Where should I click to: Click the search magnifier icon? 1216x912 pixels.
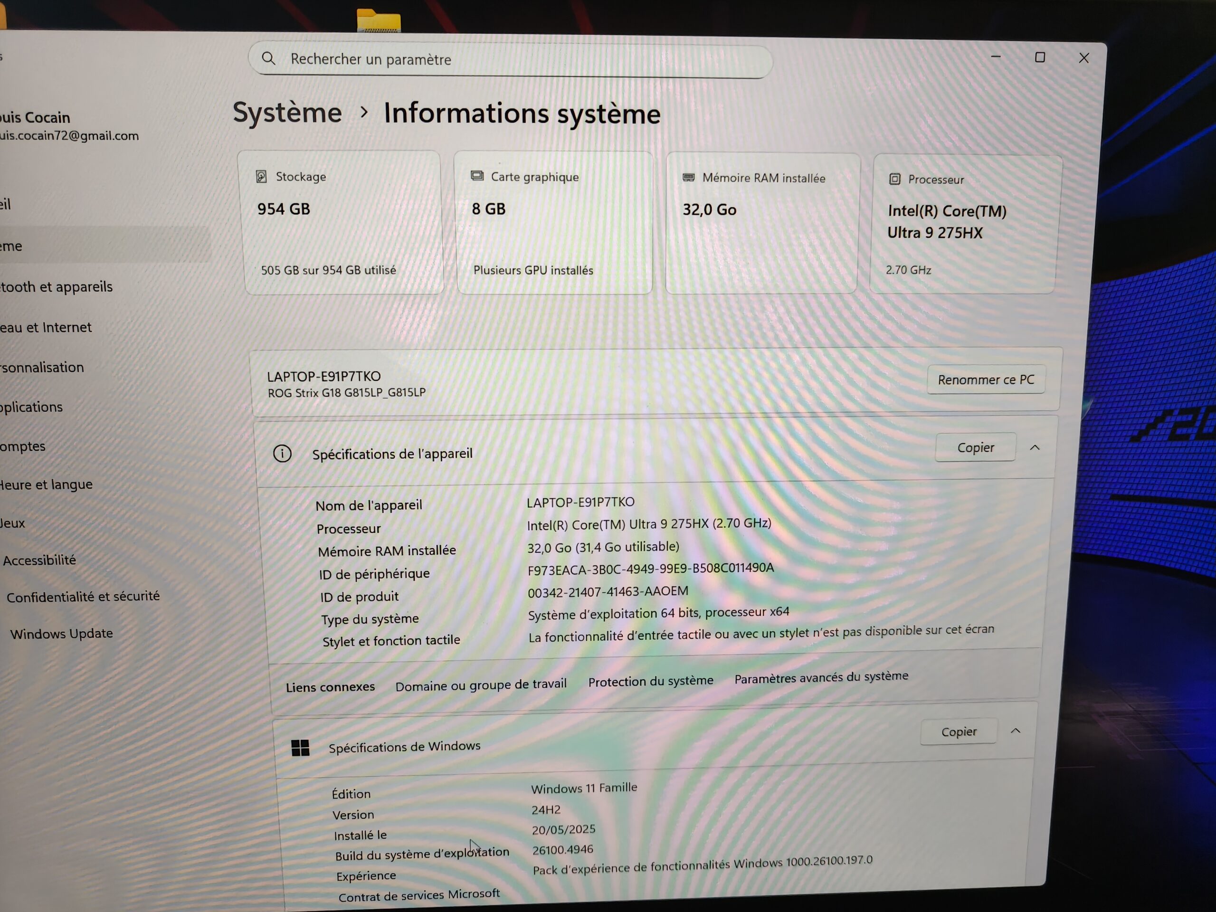click(x=268, y=58)
